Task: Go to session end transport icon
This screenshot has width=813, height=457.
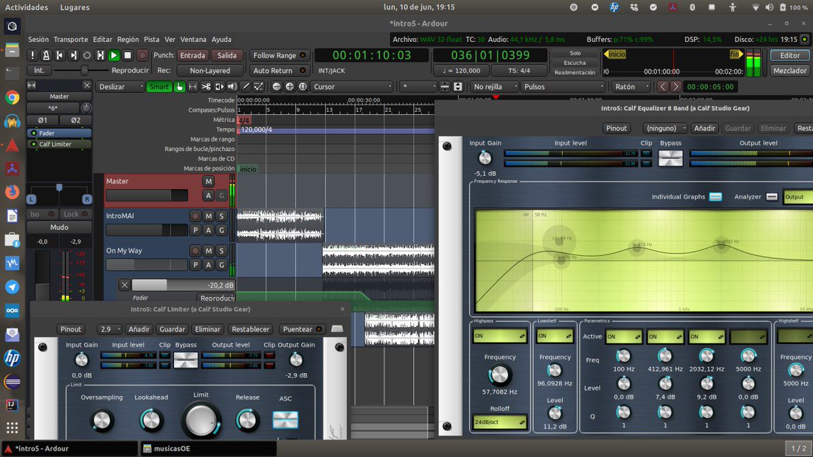Action: click(x=73, y=56)
